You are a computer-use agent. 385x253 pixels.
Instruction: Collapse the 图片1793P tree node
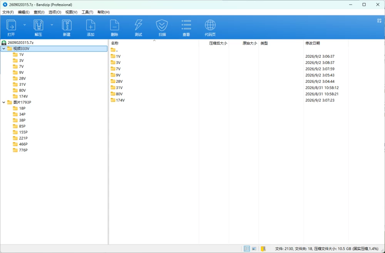pyautogui.click(x=4, y=102)
